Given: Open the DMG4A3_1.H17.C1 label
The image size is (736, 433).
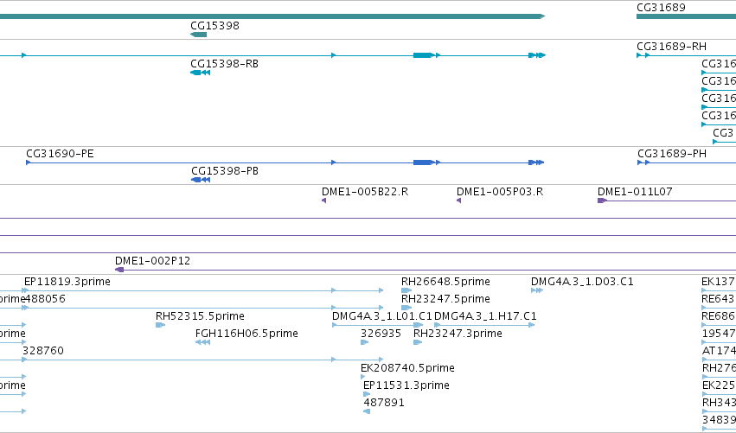Looking at the screenshot, I should (485, 316).
